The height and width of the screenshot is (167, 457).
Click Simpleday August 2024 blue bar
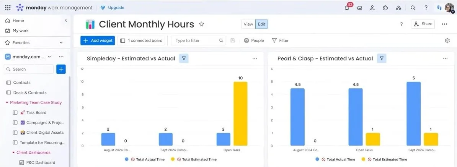point(108,139)
